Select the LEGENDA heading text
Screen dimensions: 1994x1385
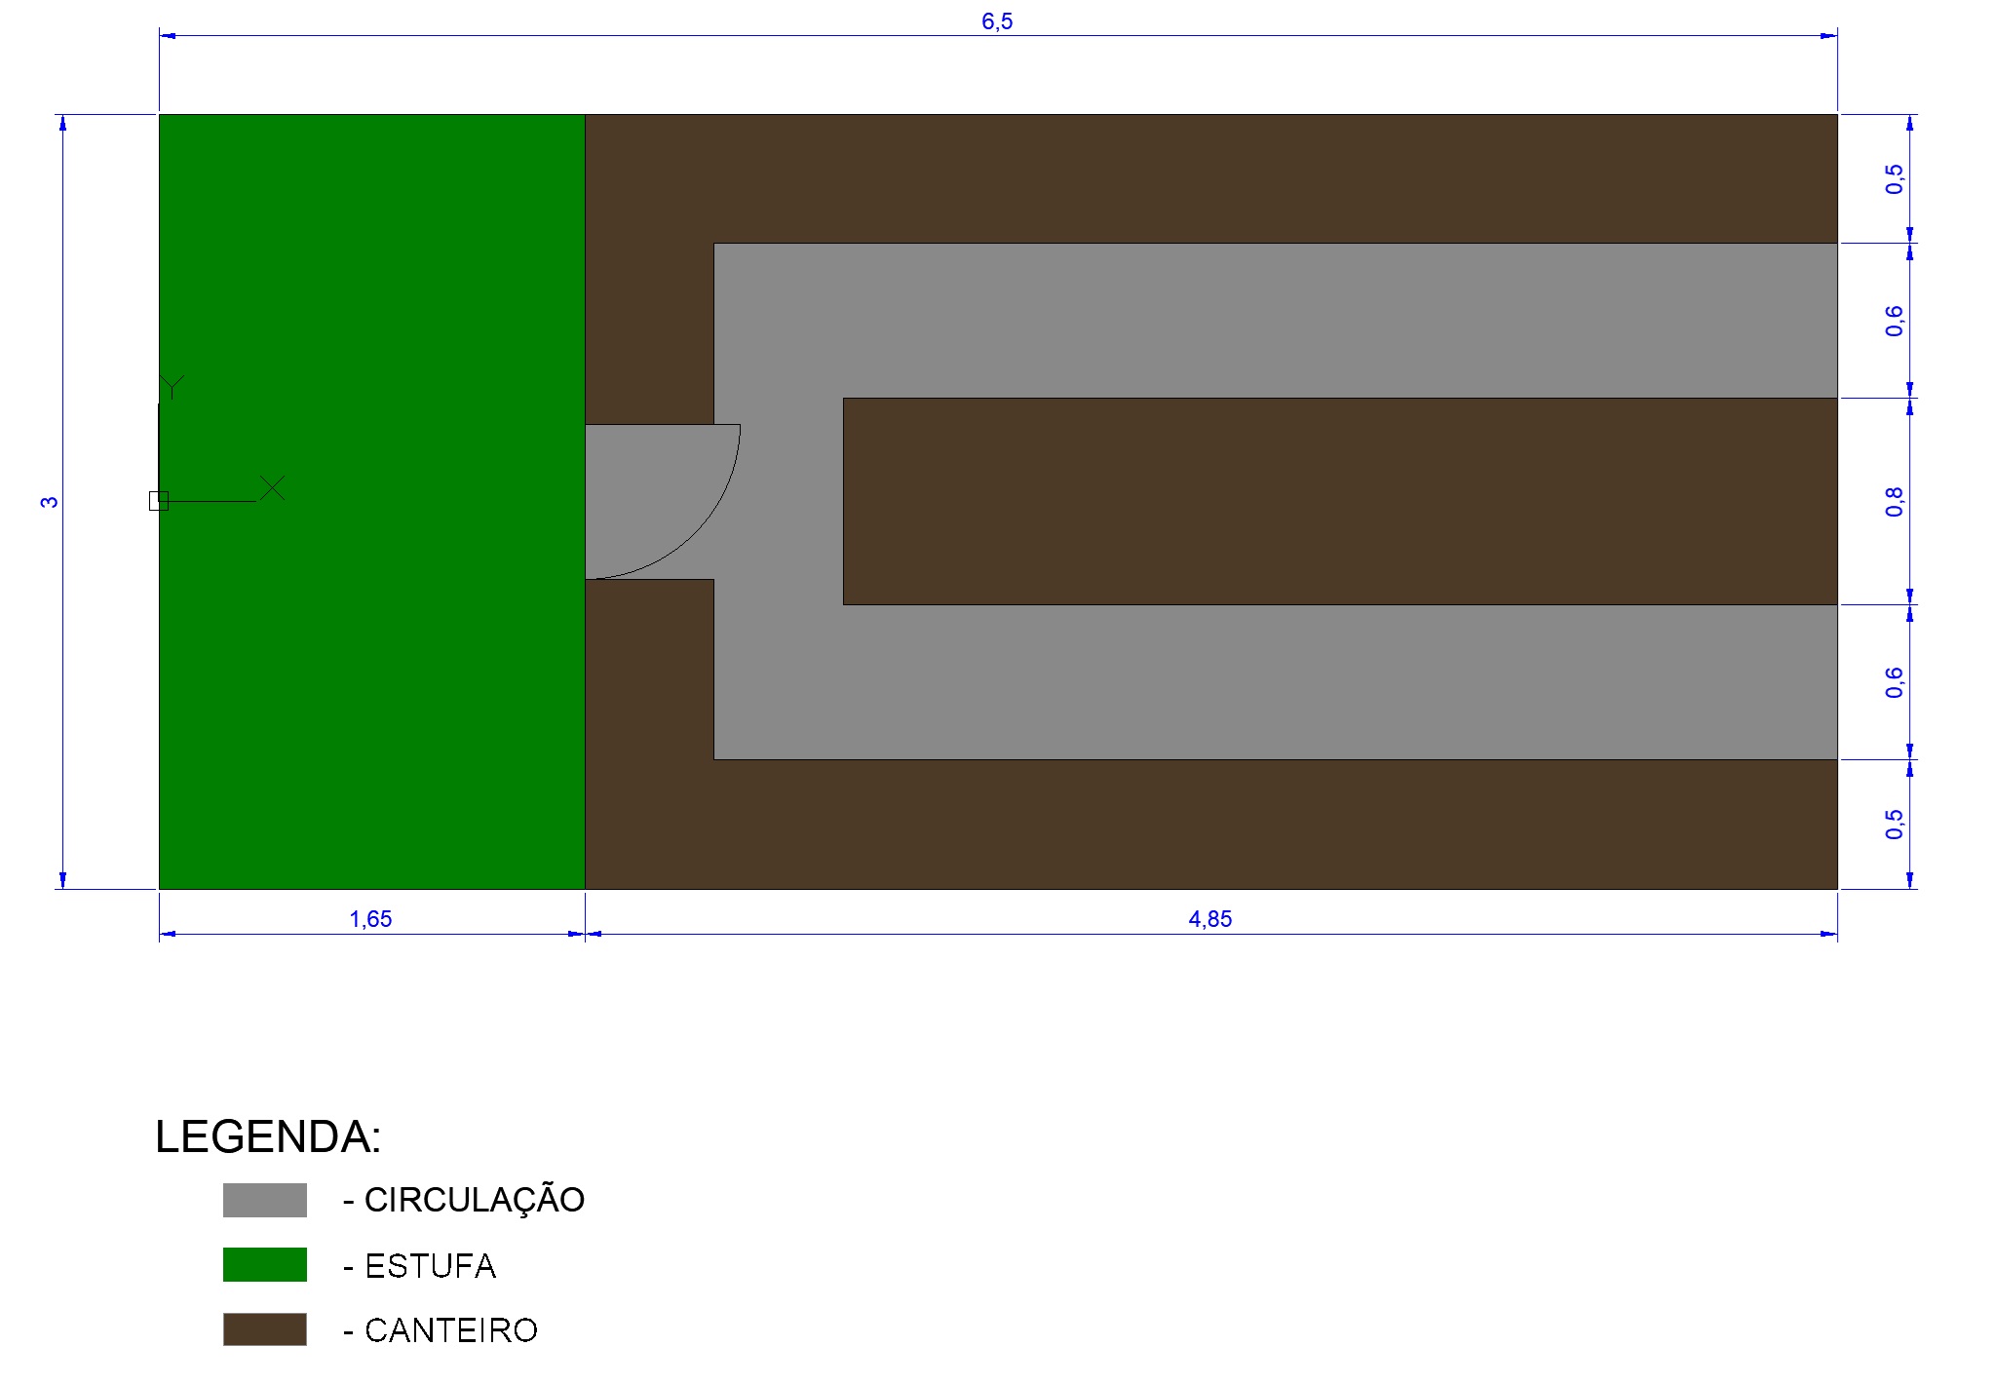[268, 1136]
